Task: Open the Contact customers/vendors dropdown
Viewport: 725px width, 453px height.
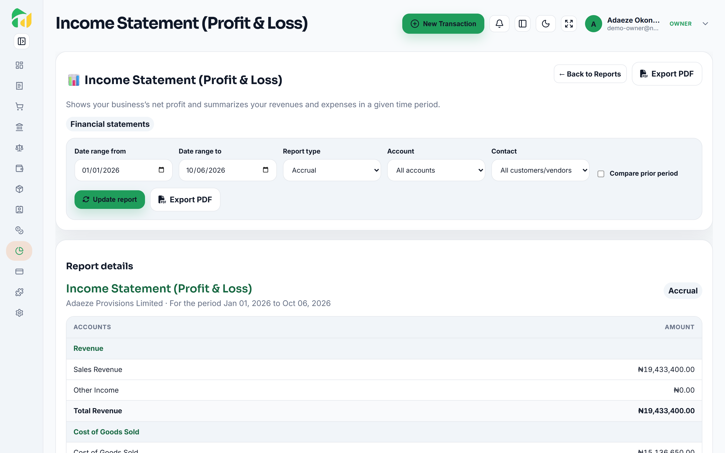Action: [540, 170]
